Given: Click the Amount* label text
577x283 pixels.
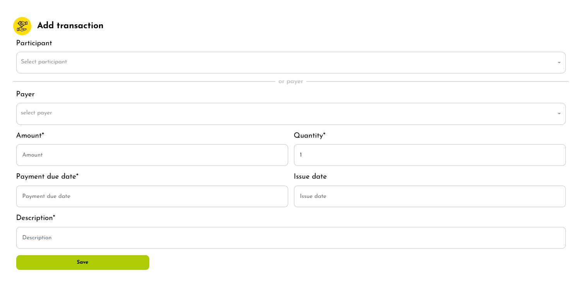Looking at the screenshot, I should tap(30, 136).
